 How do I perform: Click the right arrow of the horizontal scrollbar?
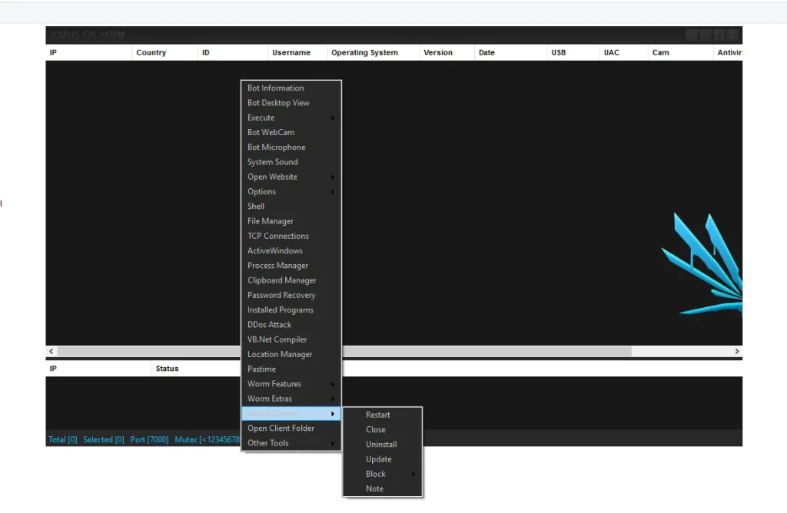click(x=736, y=351)
